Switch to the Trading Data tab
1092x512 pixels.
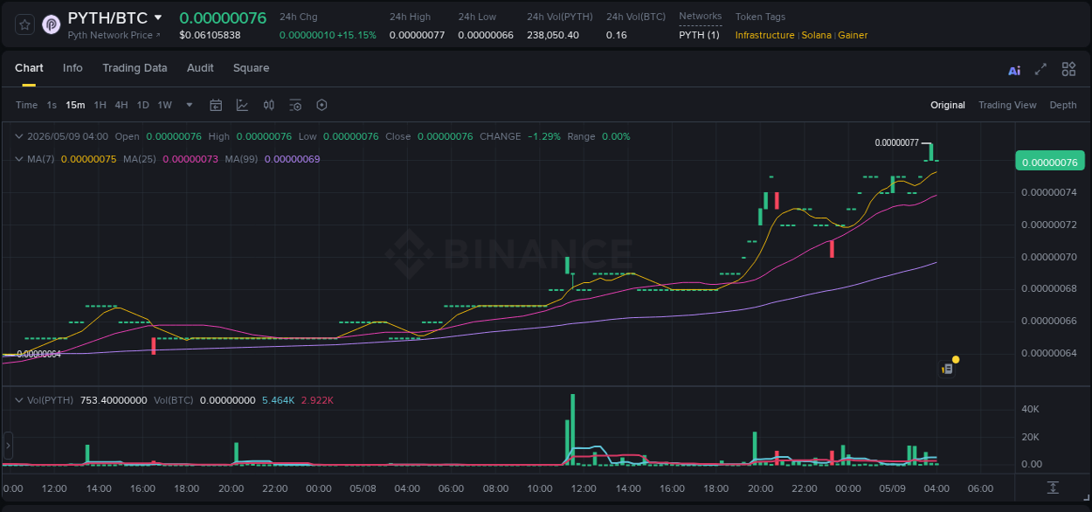[x=135, y=68]
